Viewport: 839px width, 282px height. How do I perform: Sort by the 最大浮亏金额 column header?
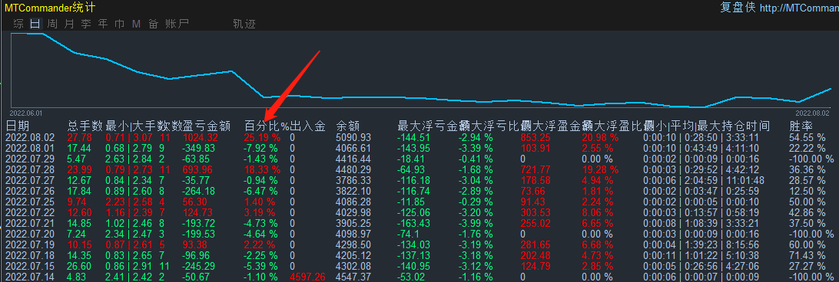point(428,126)
